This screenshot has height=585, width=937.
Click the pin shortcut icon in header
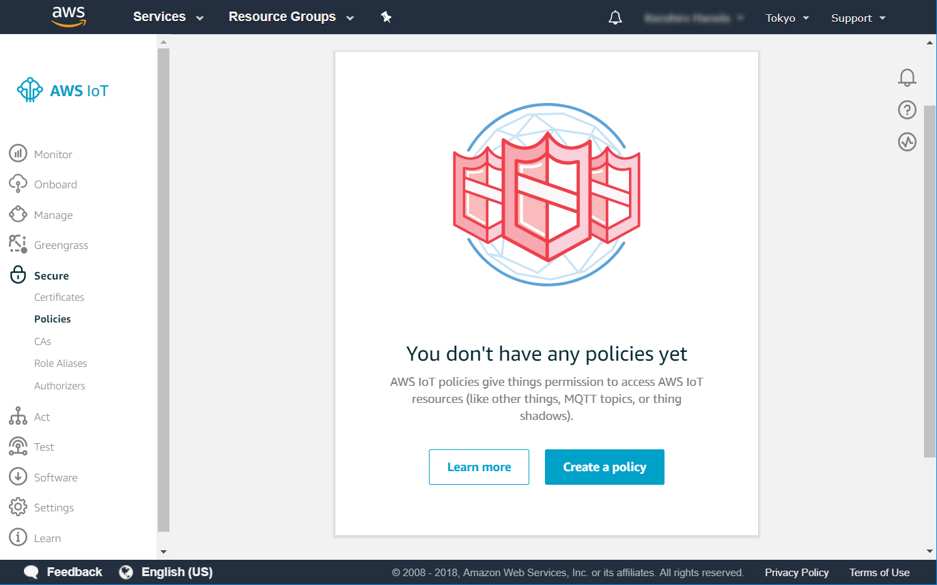point(386,17)
